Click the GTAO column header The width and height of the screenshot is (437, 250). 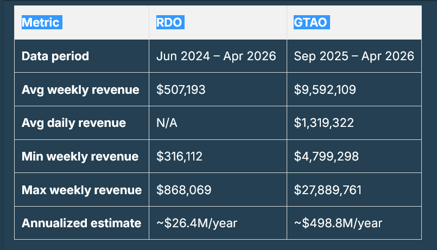coord(311,23)
